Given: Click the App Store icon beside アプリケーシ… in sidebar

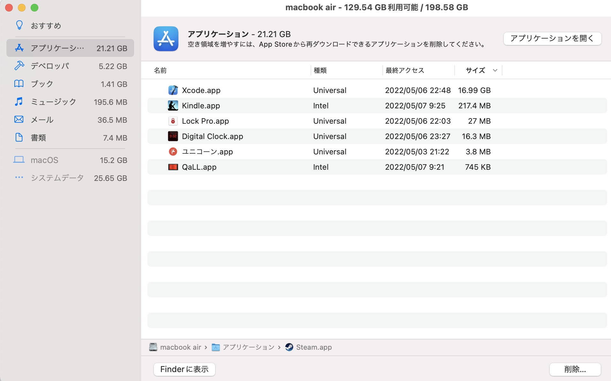Looking at the screenshot, I should coord(19,48).
